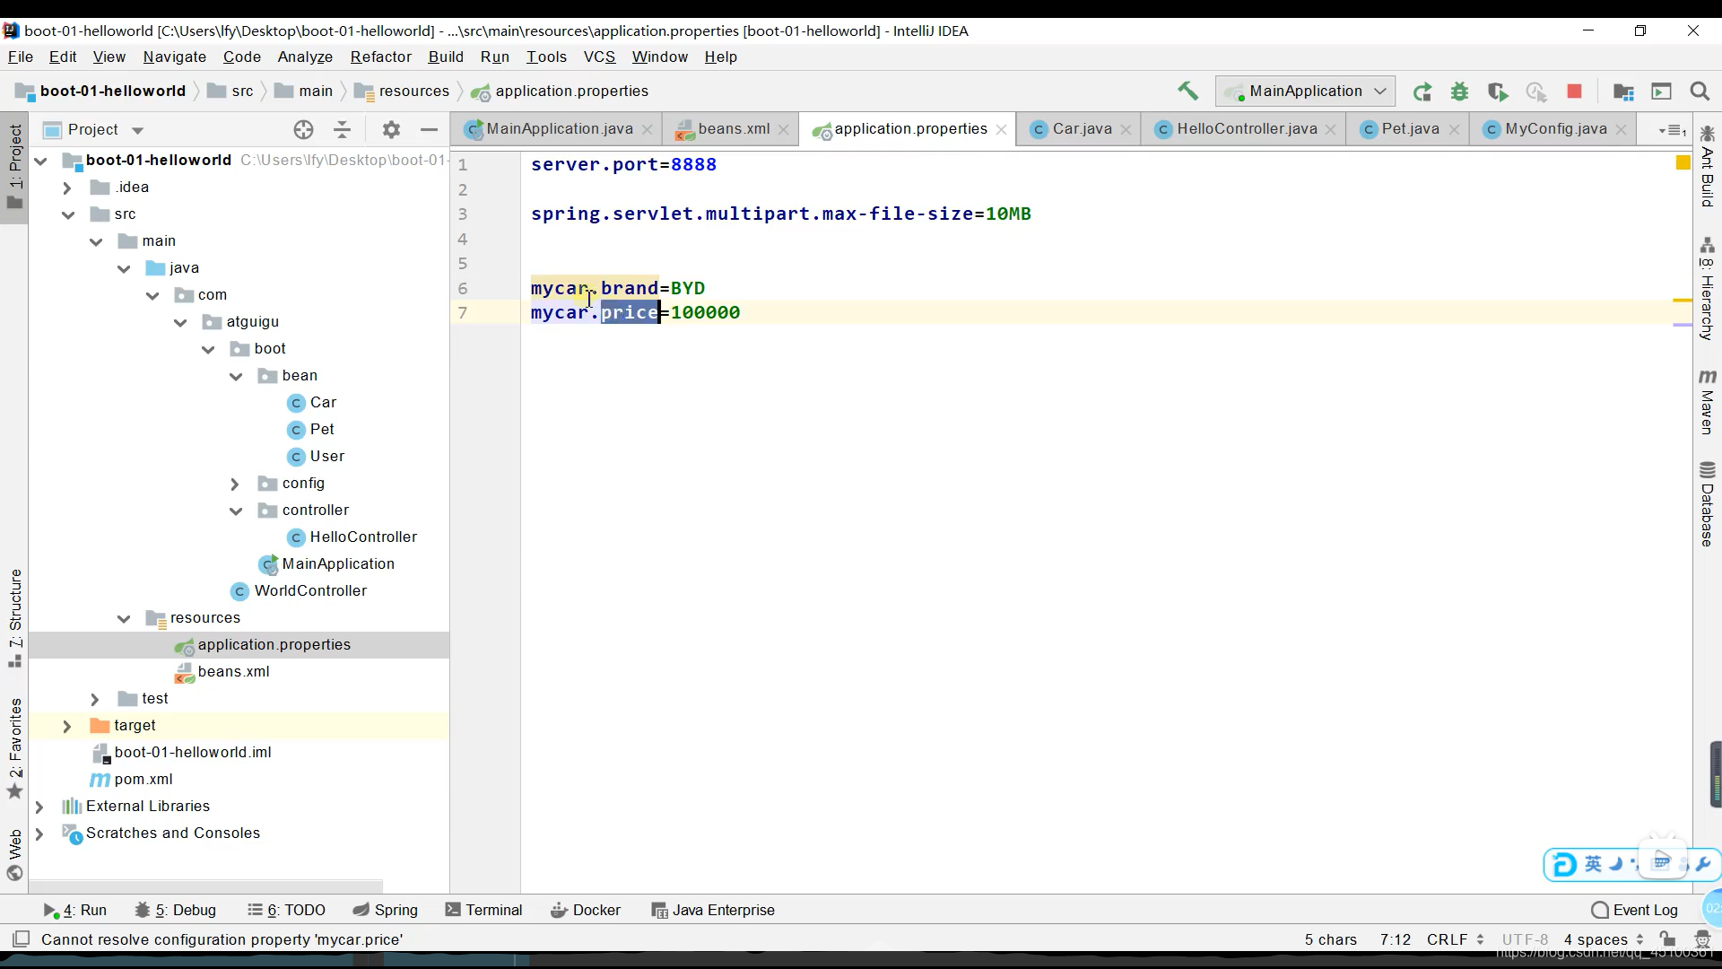Expand the 'config' folder in project tree

pyautogui.click(x=235, y=482)
